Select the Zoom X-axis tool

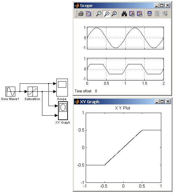[x=106, y=14]
